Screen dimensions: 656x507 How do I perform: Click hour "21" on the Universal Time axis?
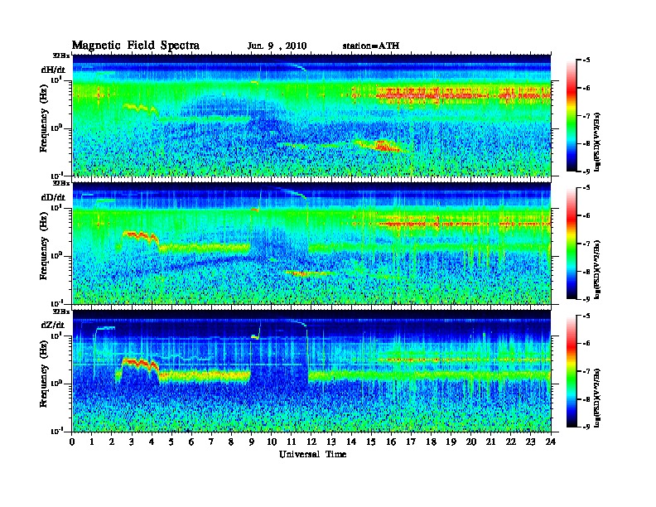click(x=490, y=442)
